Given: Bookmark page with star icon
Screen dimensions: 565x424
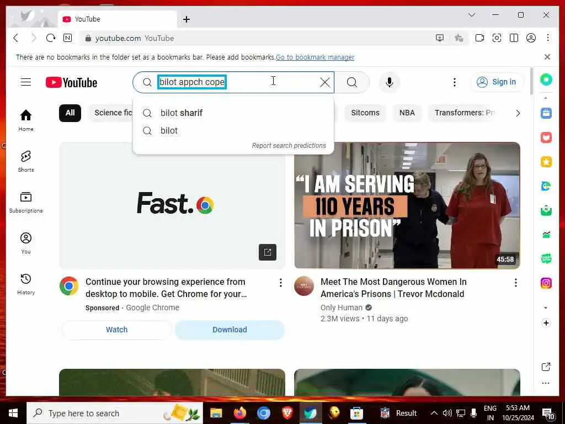Looking at the screenshot, I should [459, 38].
